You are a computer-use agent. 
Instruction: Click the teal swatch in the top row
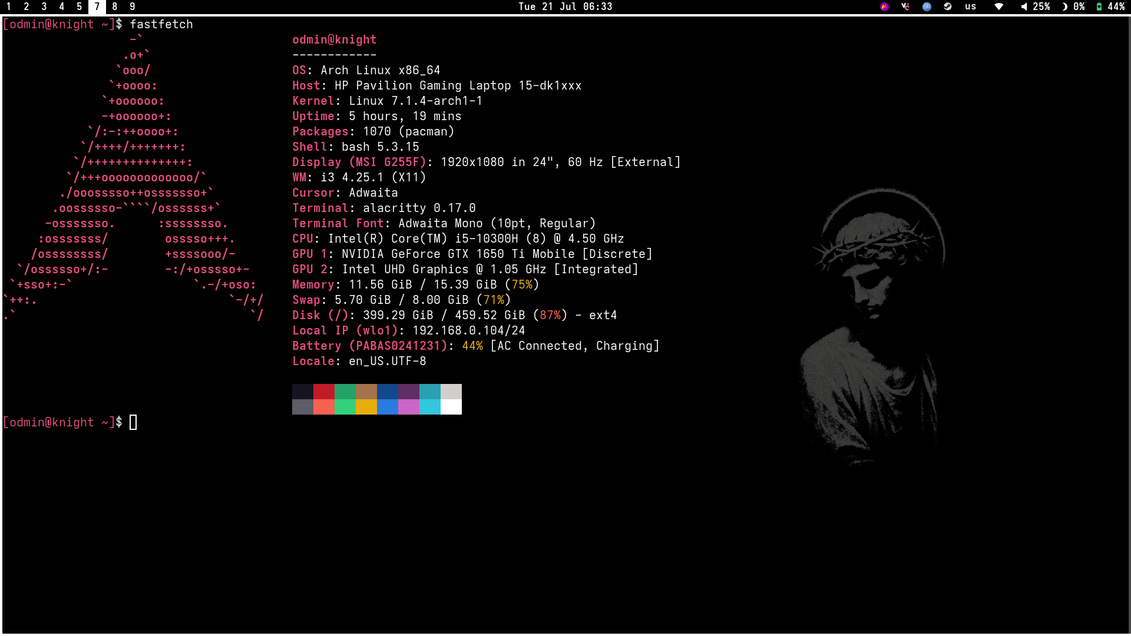point(430,392)
